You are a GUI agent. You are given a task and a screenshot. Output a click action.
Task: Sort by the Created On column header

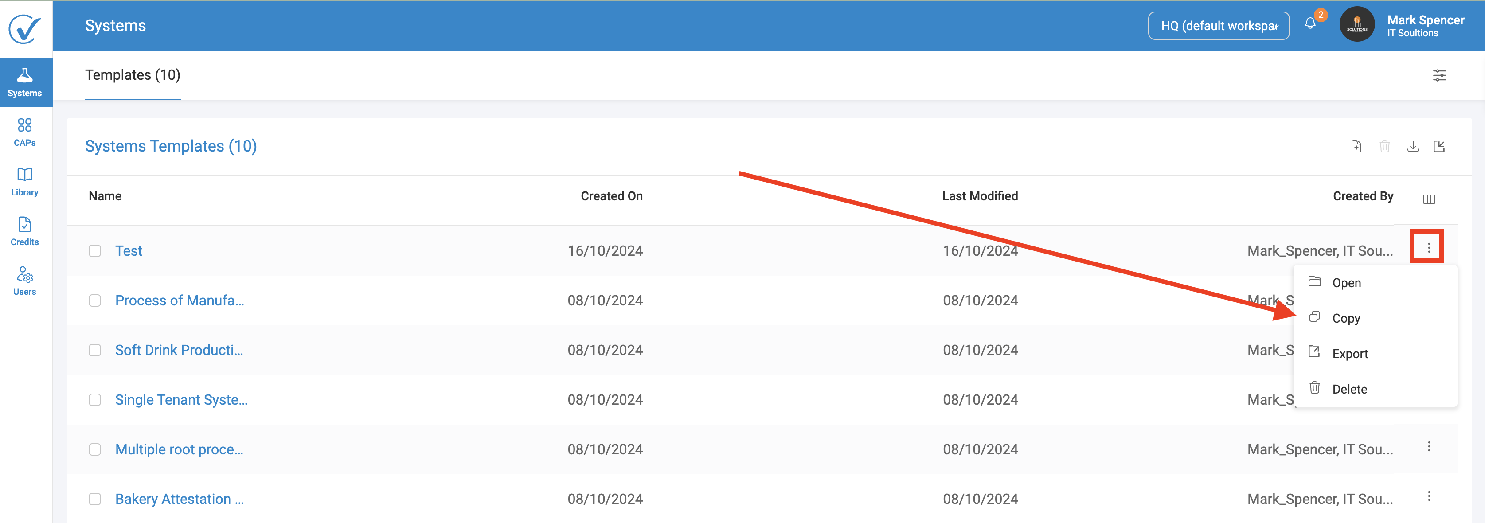pyautogui.click(x=612, y=196)
